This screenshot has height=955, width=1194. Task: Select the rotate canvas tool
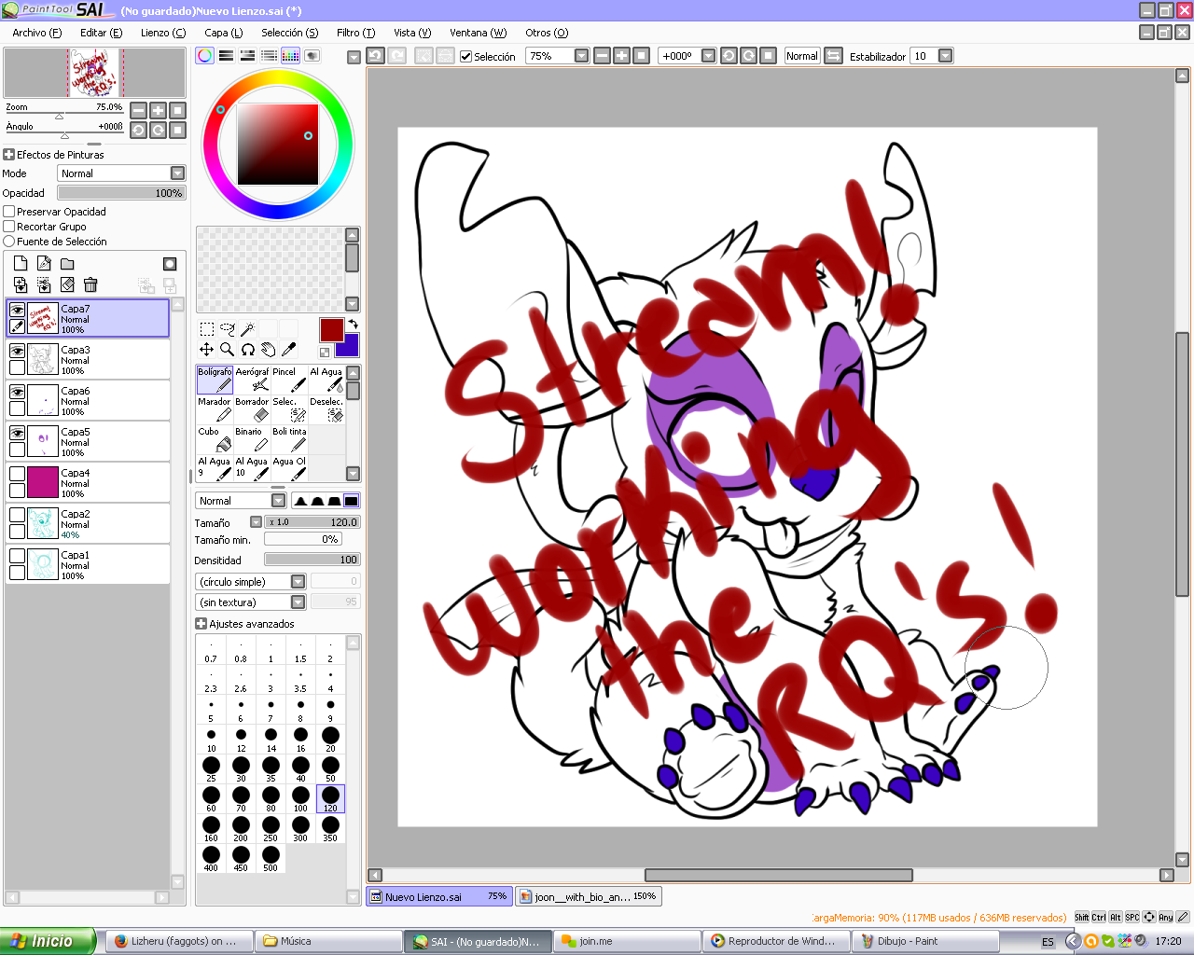click(x=248, y=350)
